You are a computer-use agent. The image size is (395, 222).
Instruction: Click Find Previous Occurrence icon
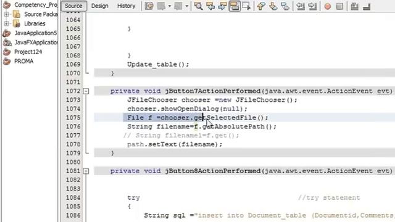click(210, 6)
